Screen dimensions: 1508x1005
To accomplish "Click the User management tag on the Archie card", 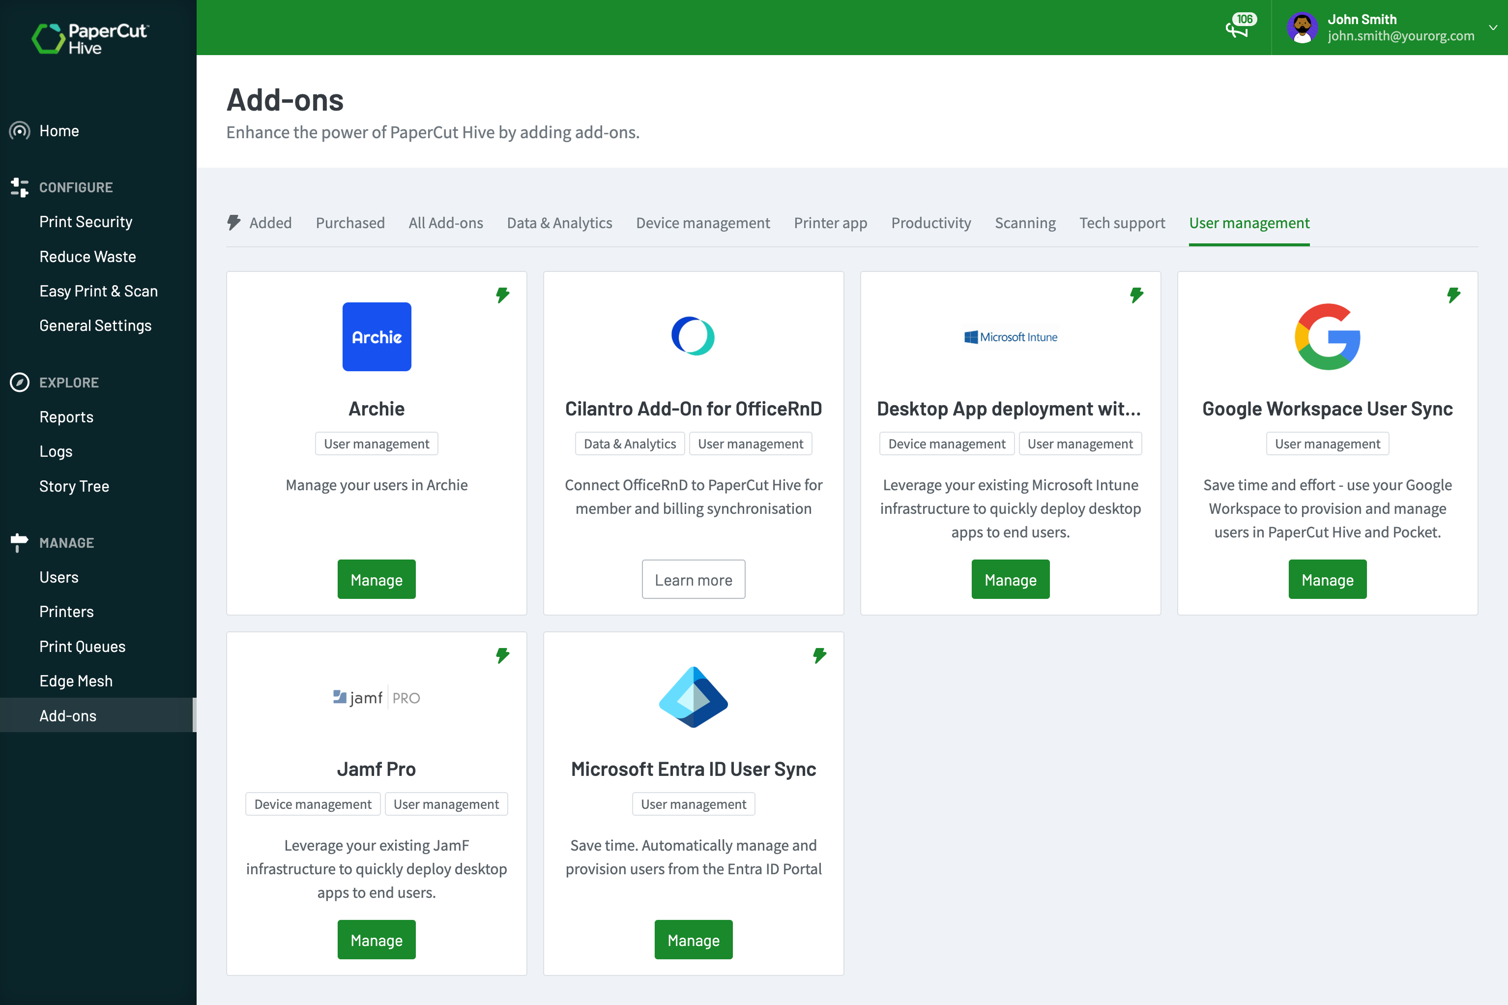I will 377,443.
